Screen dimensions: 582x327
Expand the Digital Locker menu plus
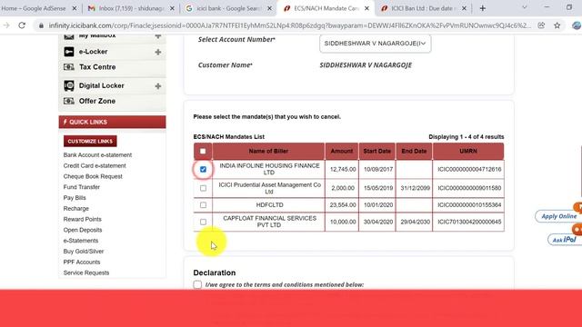tap(158, 86)
